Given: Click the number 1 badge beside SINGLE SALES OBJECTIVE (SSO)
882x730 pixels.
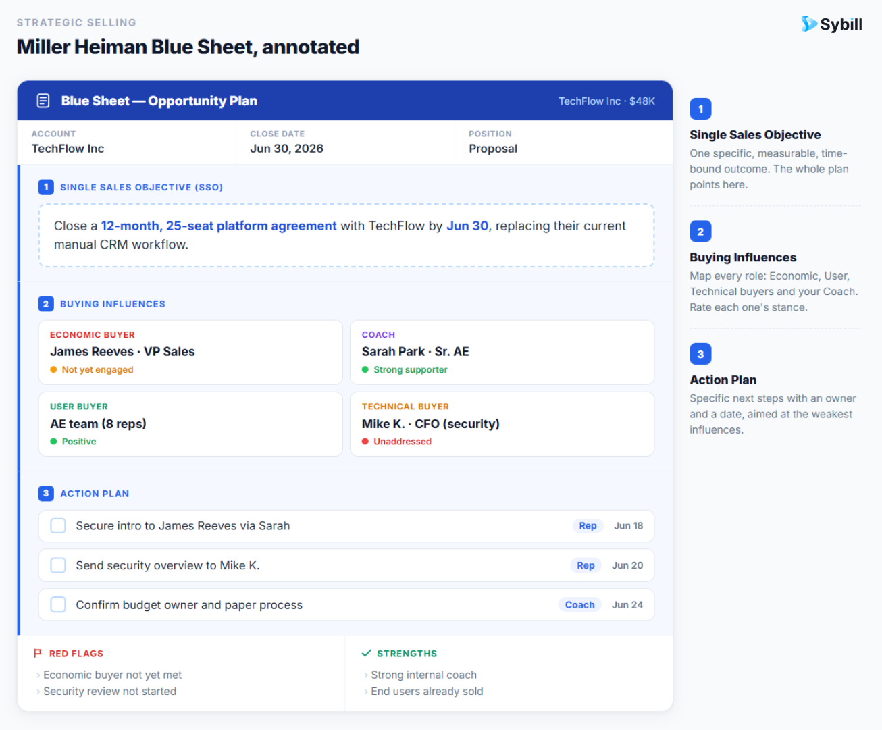Looking at the screenshot, I should [x=46, y=187].
